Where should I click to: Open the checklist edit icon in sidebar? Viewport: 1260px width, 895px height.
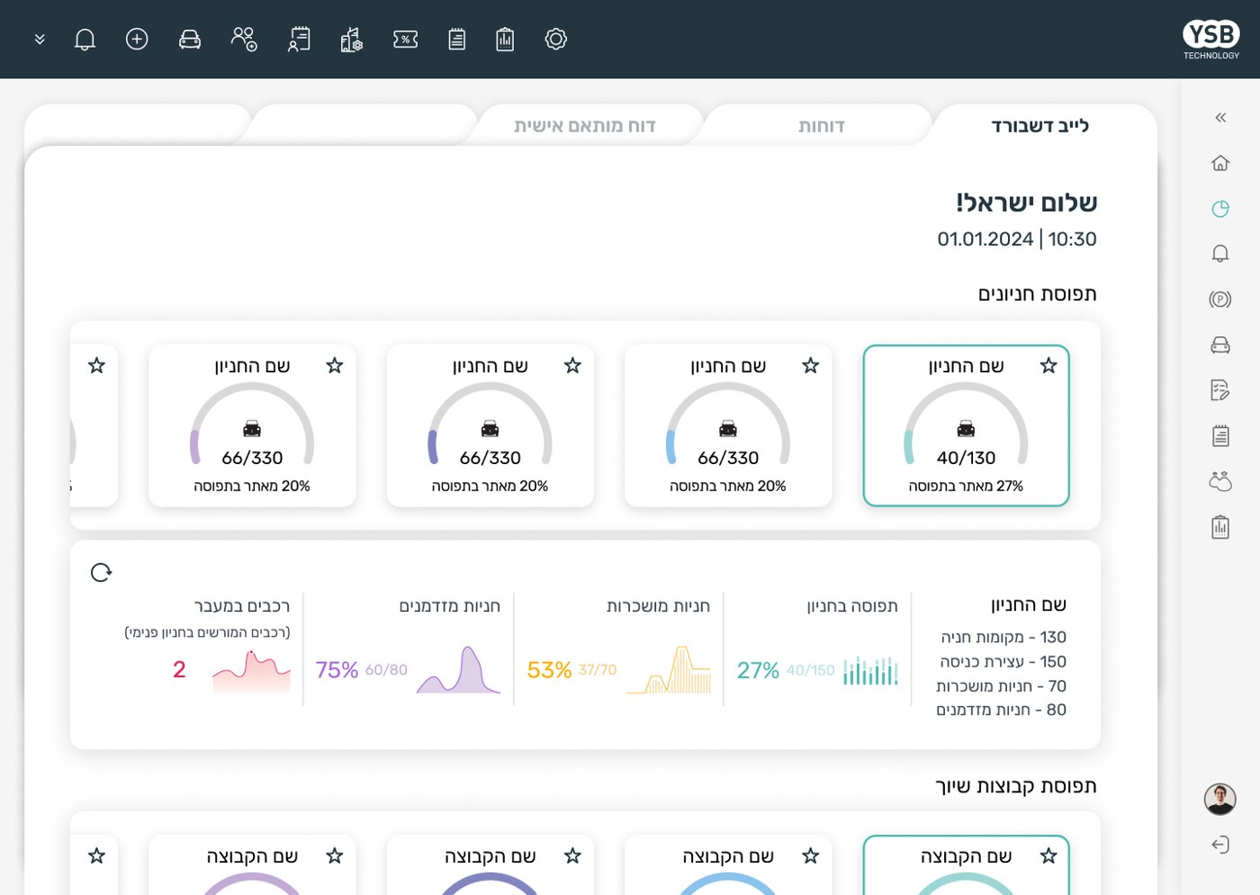[1220, 390]
